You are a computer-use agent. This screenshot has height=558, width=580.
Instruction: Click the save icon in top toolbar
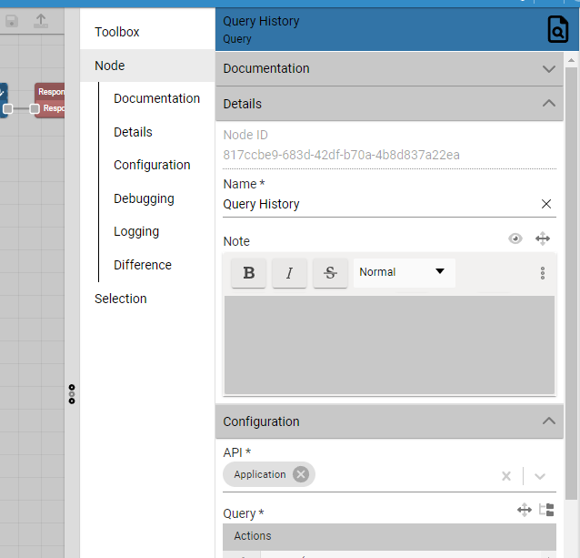[x=12, y=21]
